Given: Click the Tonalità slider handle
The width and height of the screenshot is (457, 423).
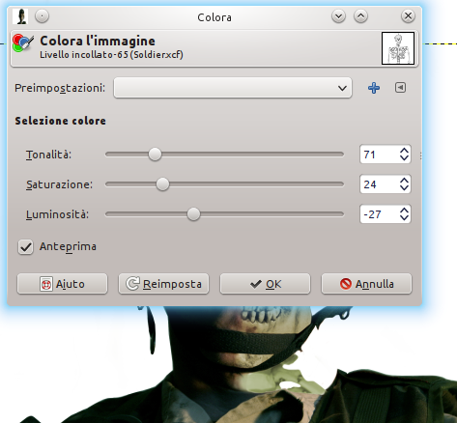Looking at the screenshot, I should click(155, 155).
